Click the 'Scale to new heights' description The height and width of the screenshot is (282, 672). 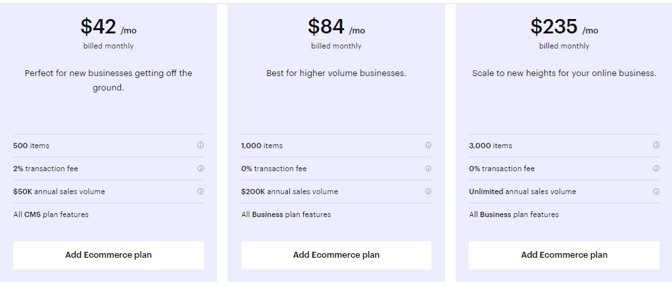[564, 73]
